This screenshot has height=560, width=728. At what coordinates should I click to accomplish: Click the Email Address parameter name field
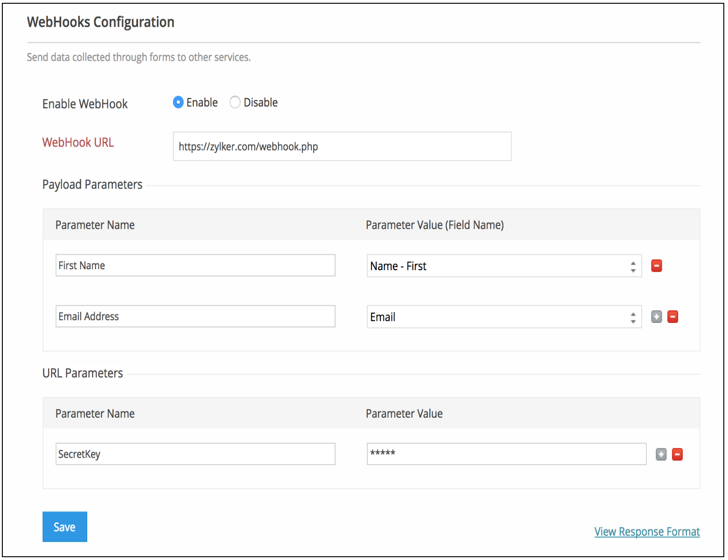pyautogui.click(x=195, y=316)
